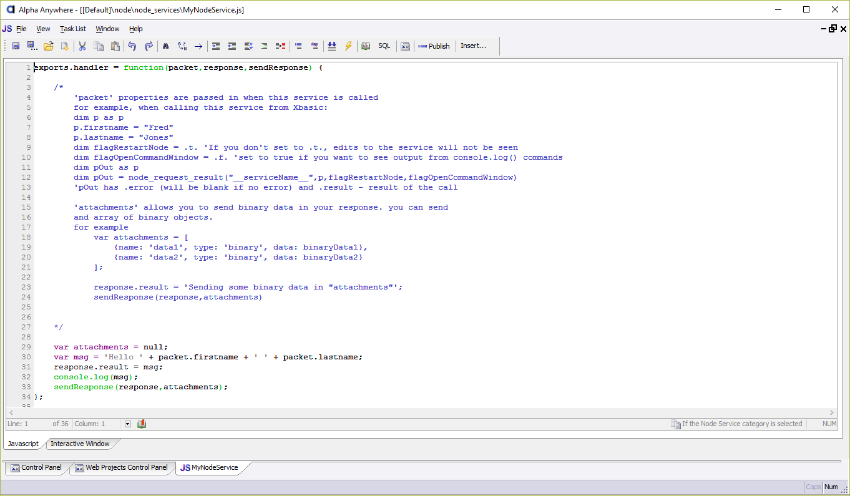This screenshot has height=496, width=850.
Task: Copy selection with the copy icon
Action: point(99,46)
